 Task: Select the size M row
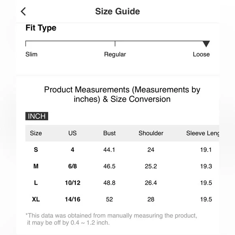coord(122,166)
